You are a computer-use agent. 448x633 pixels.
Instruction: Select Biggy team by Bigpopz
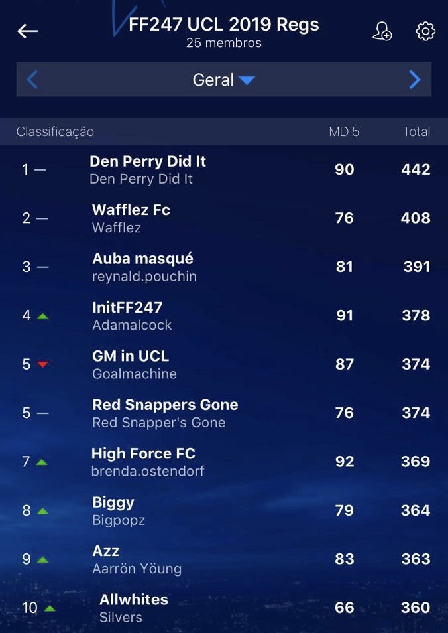click(224, 511)
